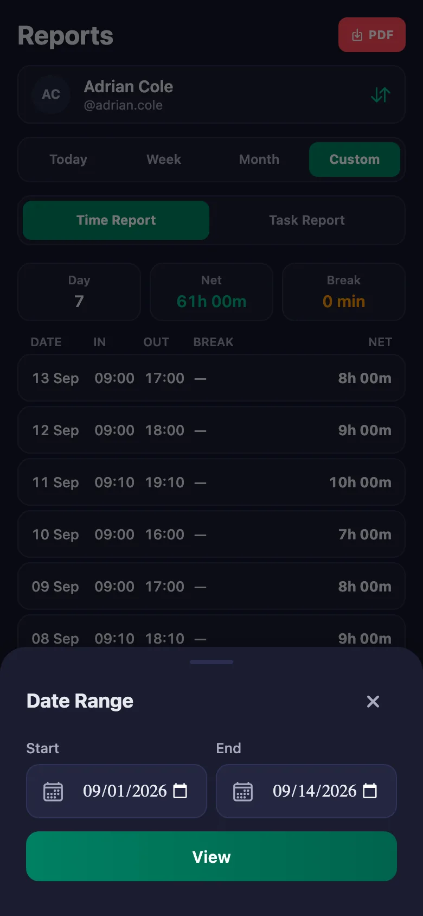Switch to Task Report view
423x916 pixels.
pos(307,220)
